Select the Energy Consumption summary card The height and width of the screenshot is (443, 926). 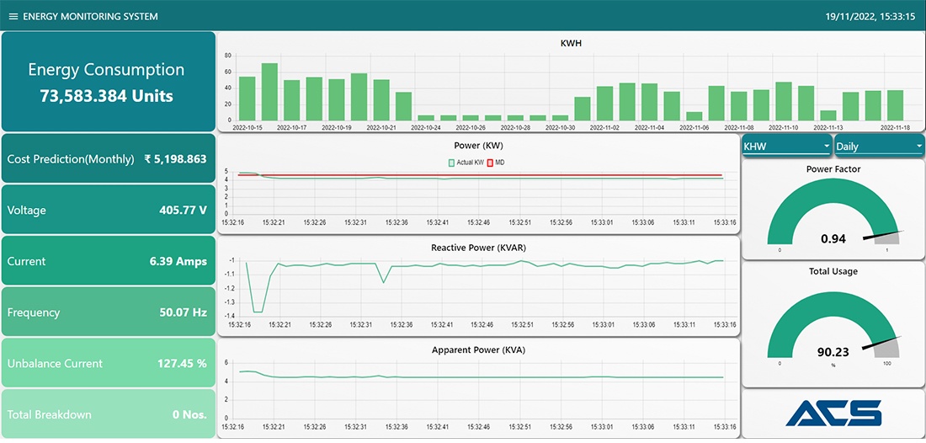(109, 82)
